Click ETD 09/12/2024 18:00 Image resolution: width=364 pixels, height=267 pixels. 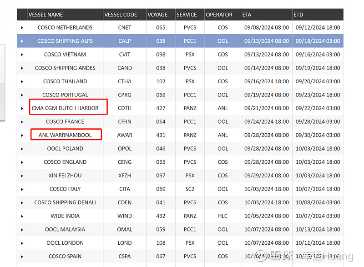[318, 28]
